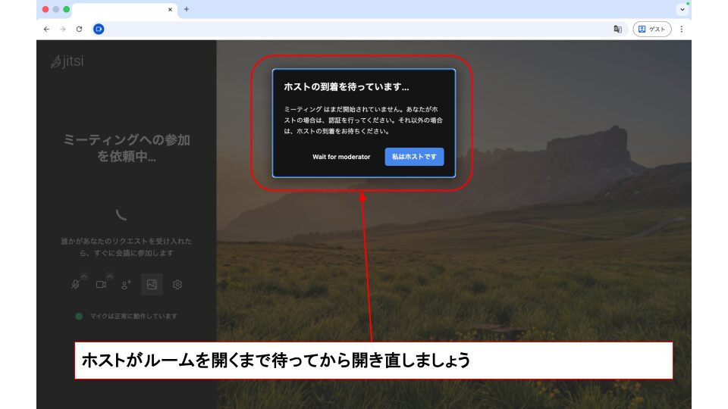
Task: Open the virtual background selector
Action: click(x=152, y=285)
